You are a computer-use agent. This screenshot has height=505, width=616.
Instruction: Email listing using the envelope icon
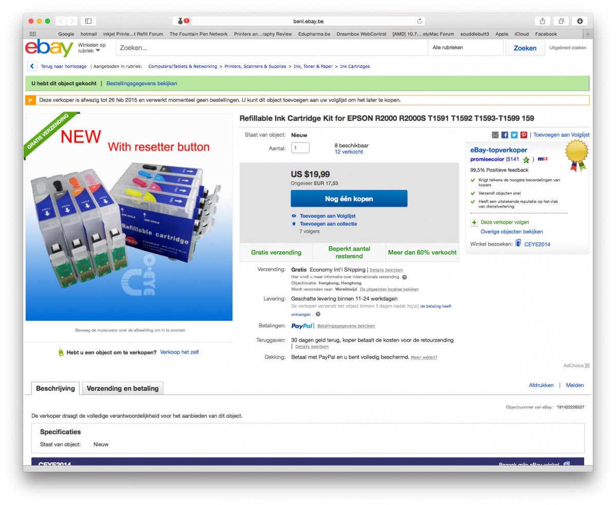[x=495, y=135]
